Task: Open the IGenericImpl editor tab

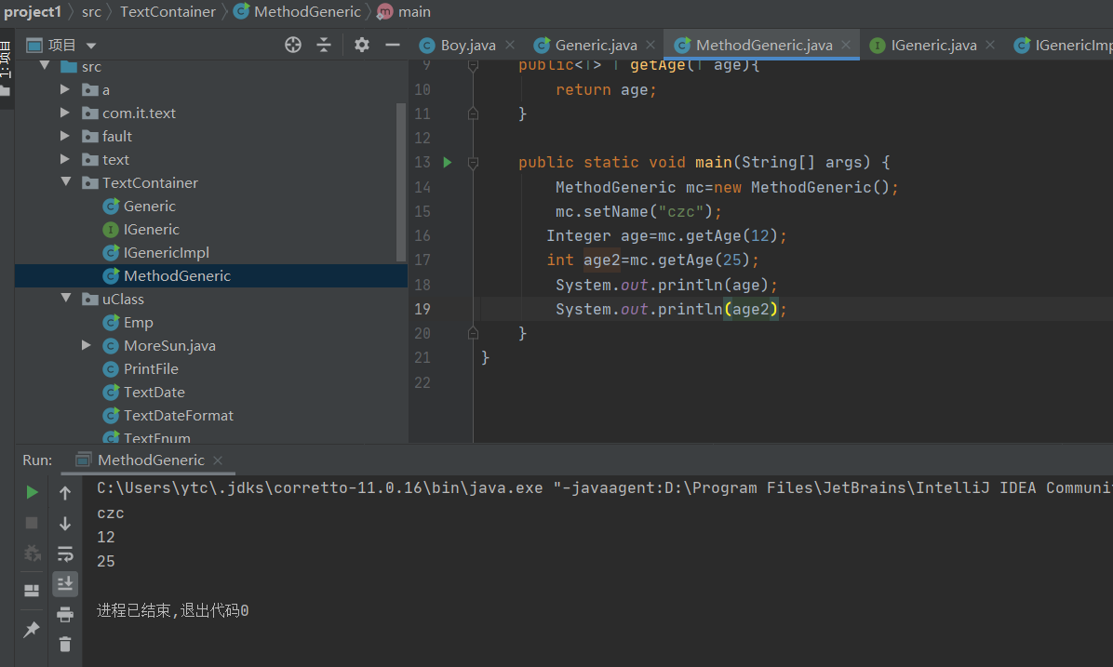Action: tap(1063, 46)
